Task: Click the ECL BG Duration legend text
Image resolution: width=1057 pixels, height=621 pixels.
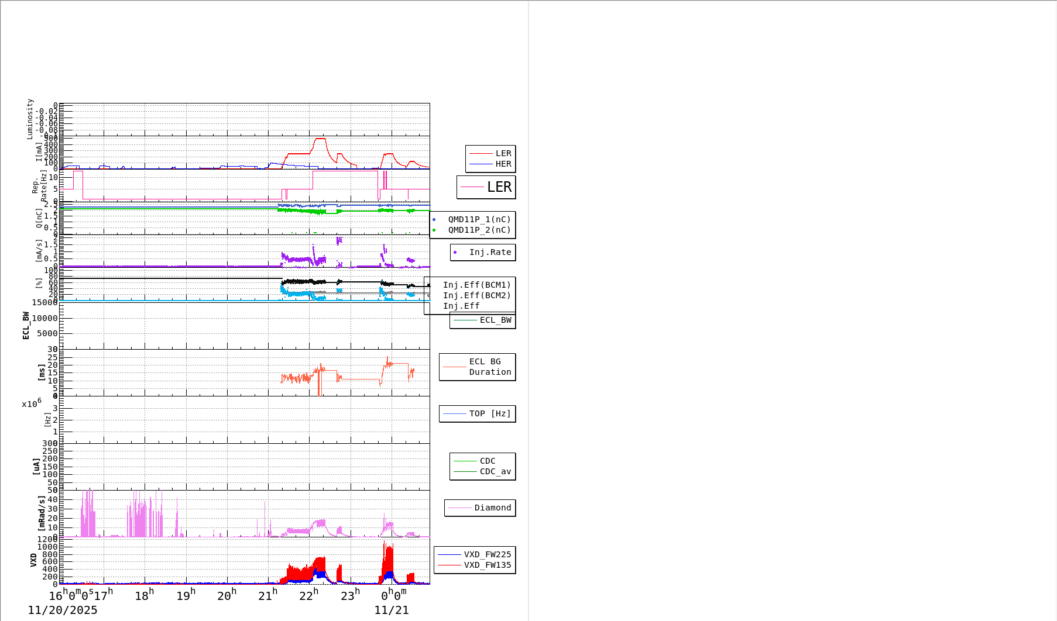Action: coord(490,367)
